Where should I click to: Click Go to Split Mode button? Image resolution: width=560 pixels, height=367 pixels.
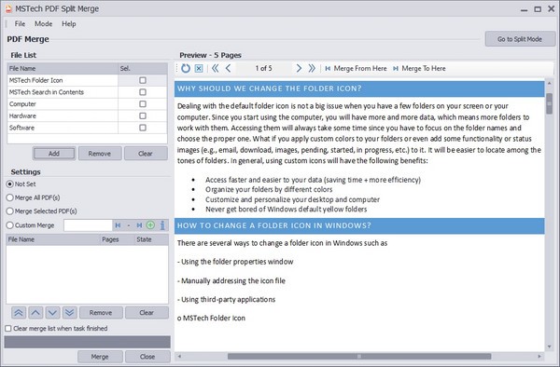click(520, 39)
